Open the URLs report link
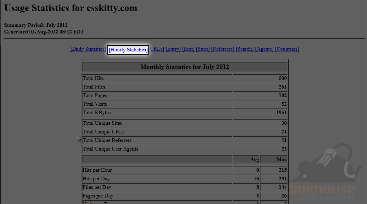Screen dimensions: 367x204 coord(156,49)
